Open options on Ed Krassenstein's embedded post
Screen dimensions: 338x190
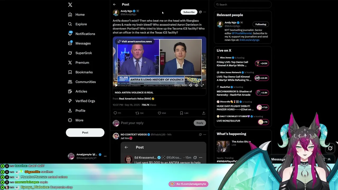coord(200,158)
